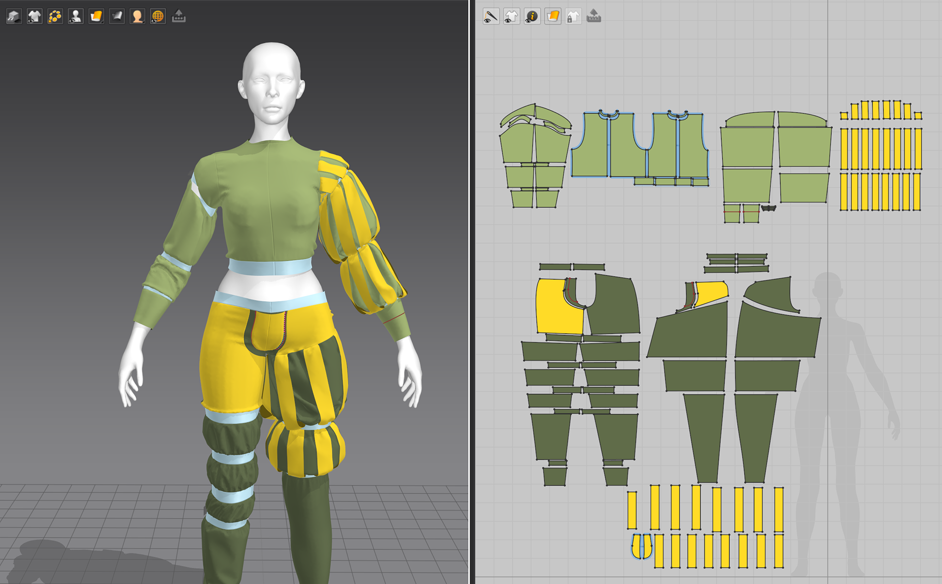The height and width of the screenshot is (584, 942).
Task: Toggle 3D environment globe visibility
Action: tap(158, 16)
